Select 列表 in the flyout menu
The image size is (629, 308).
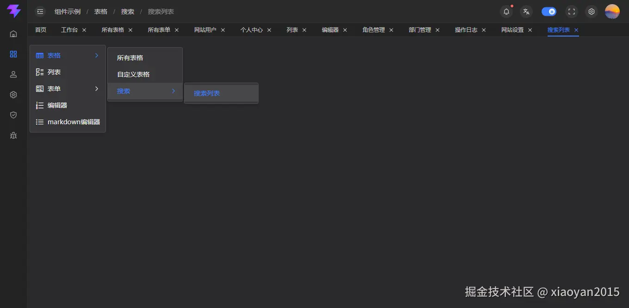(68, 72)
